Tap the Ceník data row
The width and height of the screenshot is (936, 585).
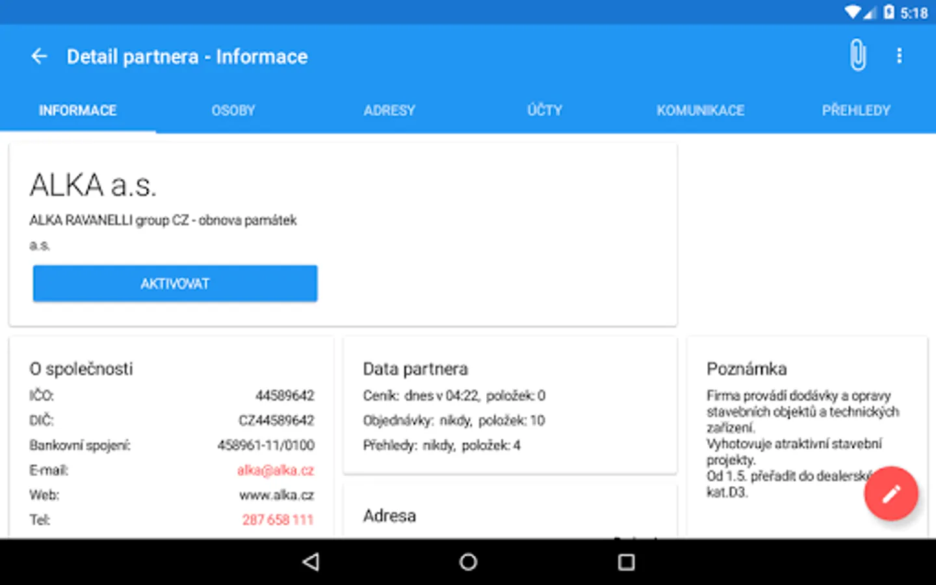tap(454, 395)
